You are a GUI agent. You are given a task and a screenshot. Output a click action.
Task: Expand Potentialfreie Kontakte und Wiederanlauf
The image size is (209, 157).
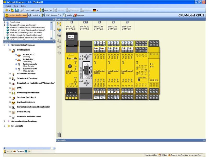click(x=10, y=83)
